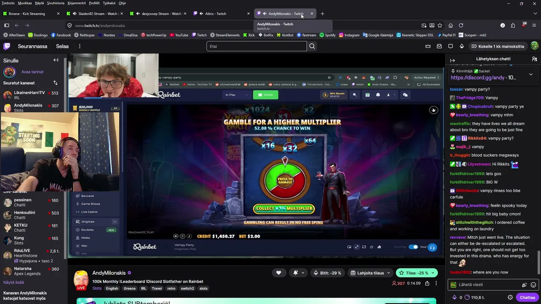
Task: Open the emote picker smiley
Action: tap(533, 285)
